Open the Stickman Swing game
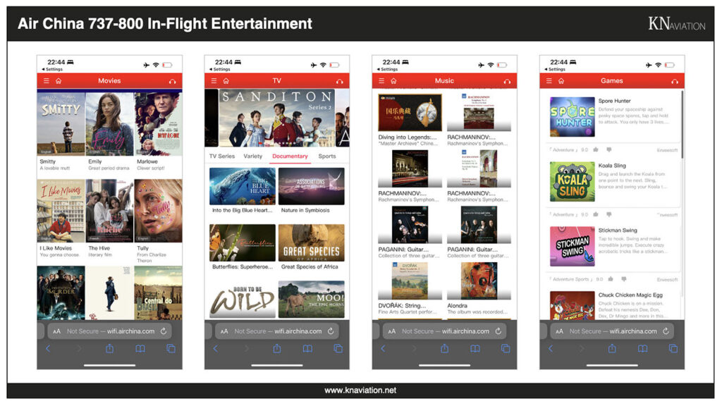722x406 pixels. pyautogui.click(x=573, y=246)
